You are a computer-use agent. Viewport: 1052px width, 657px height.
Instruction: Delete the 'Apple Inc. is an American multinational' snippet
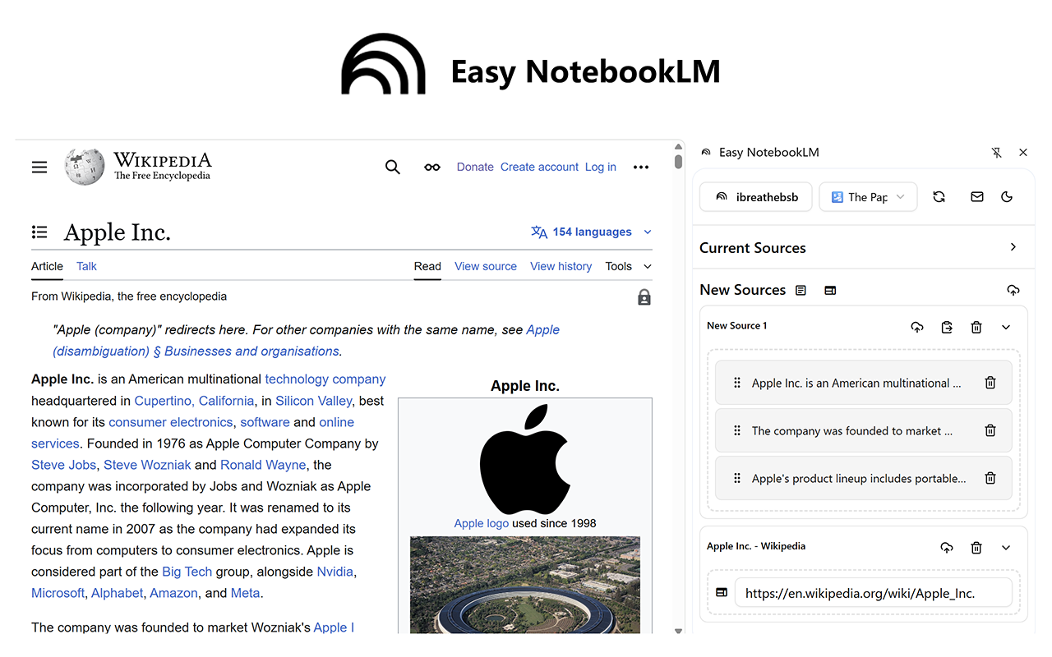point(990,383)
